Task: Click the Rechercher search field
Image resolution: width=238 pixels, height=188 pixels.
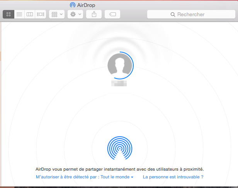Action: pos(191,14)
